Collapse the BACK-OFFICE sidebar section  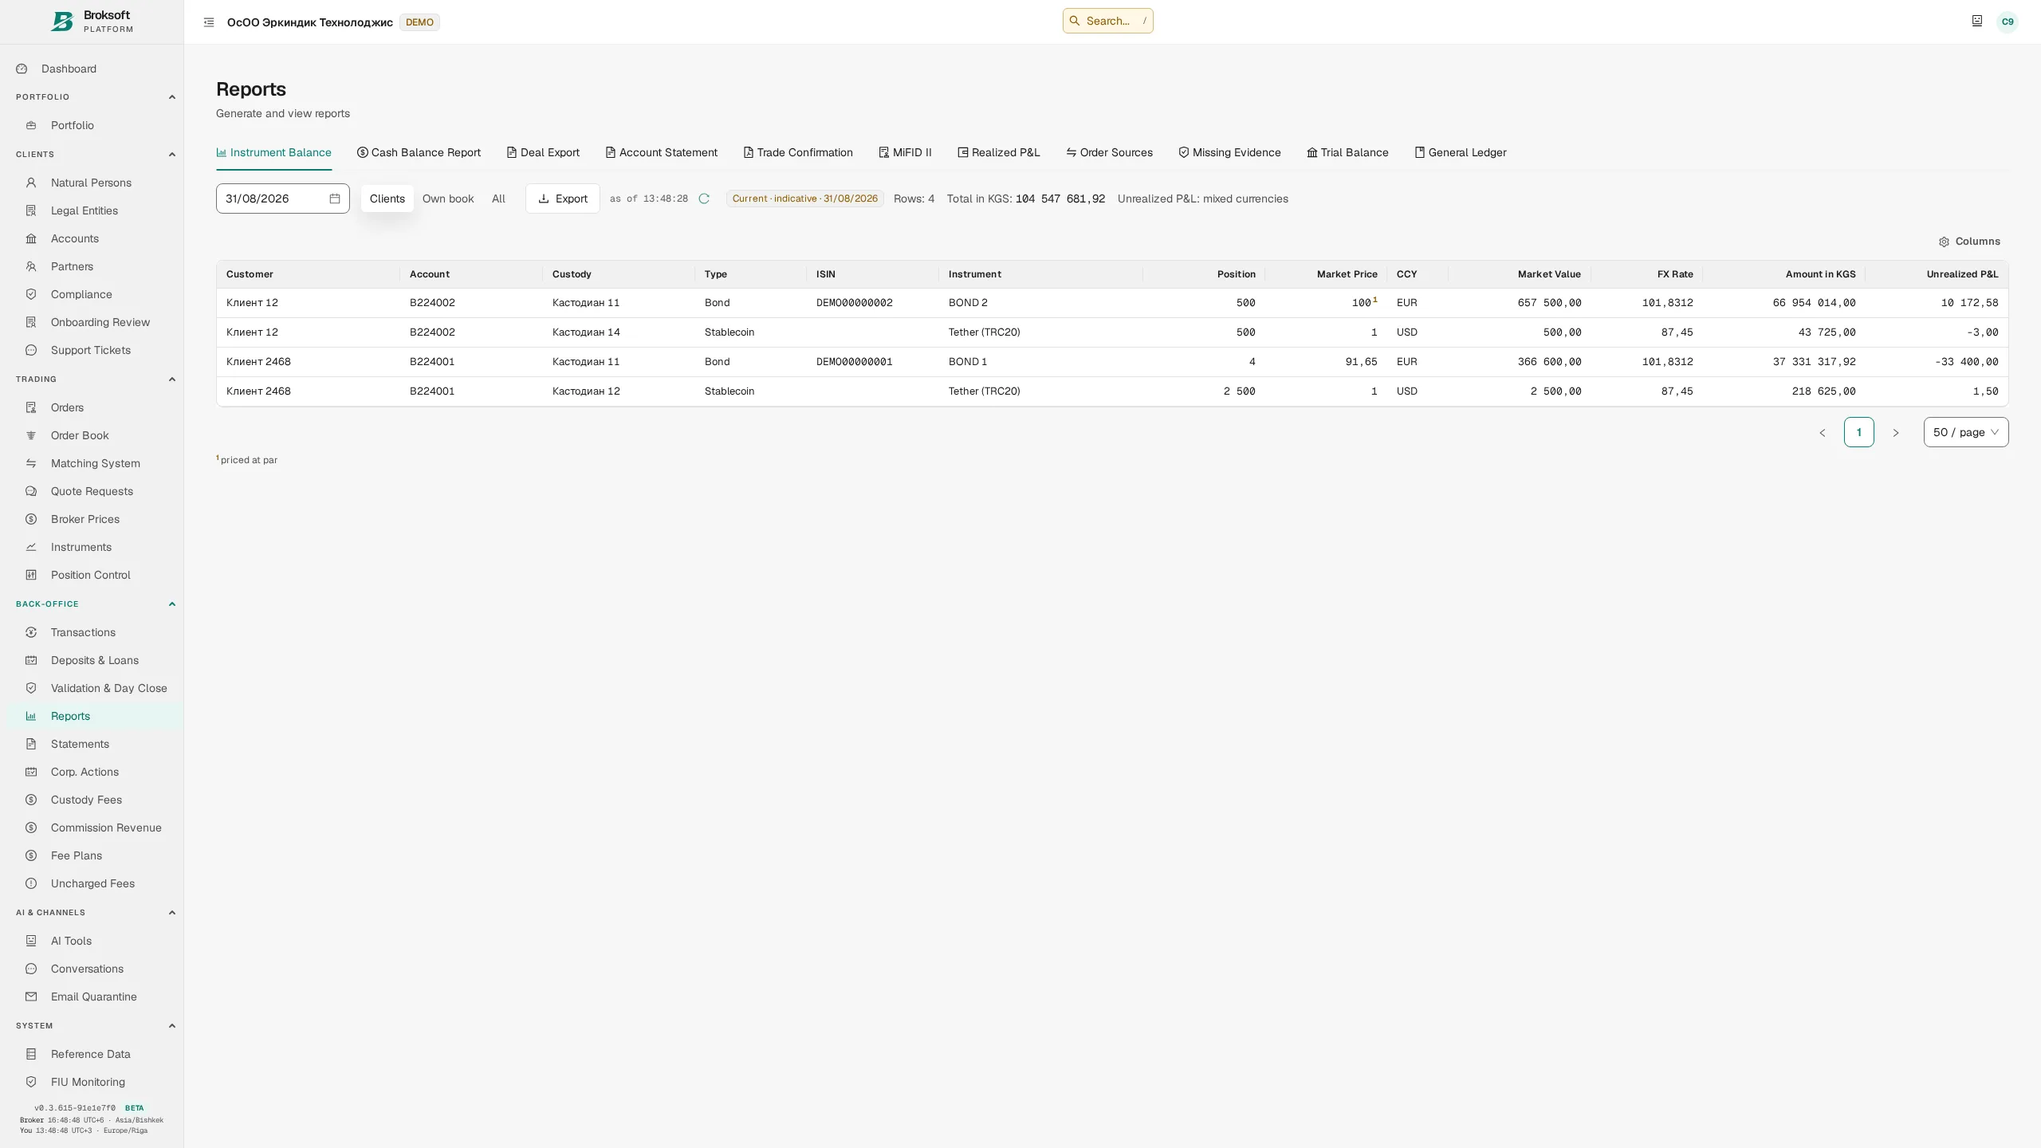172,604
